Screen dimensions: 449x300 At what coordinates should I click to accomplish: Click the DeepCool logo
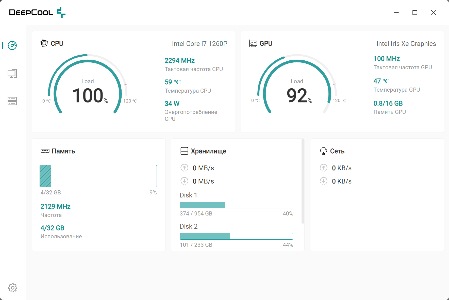(37, 12)
